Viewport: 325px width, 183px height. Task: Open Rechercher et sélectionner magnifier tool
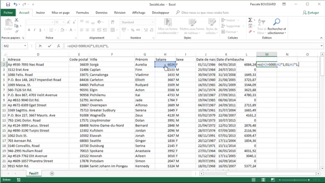(276, 22)
